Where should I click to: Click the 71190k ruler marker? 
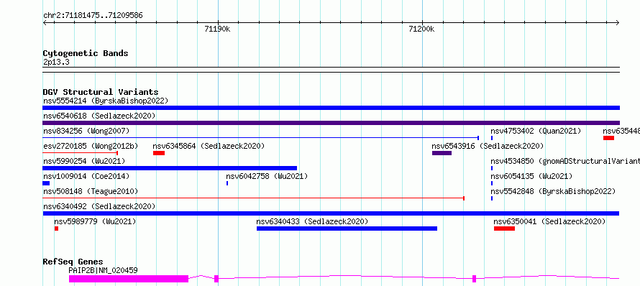pos(218,29)
